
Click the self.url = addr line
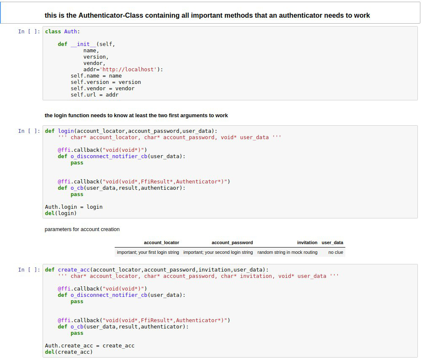pyautogui.click(x=94, y=95)
